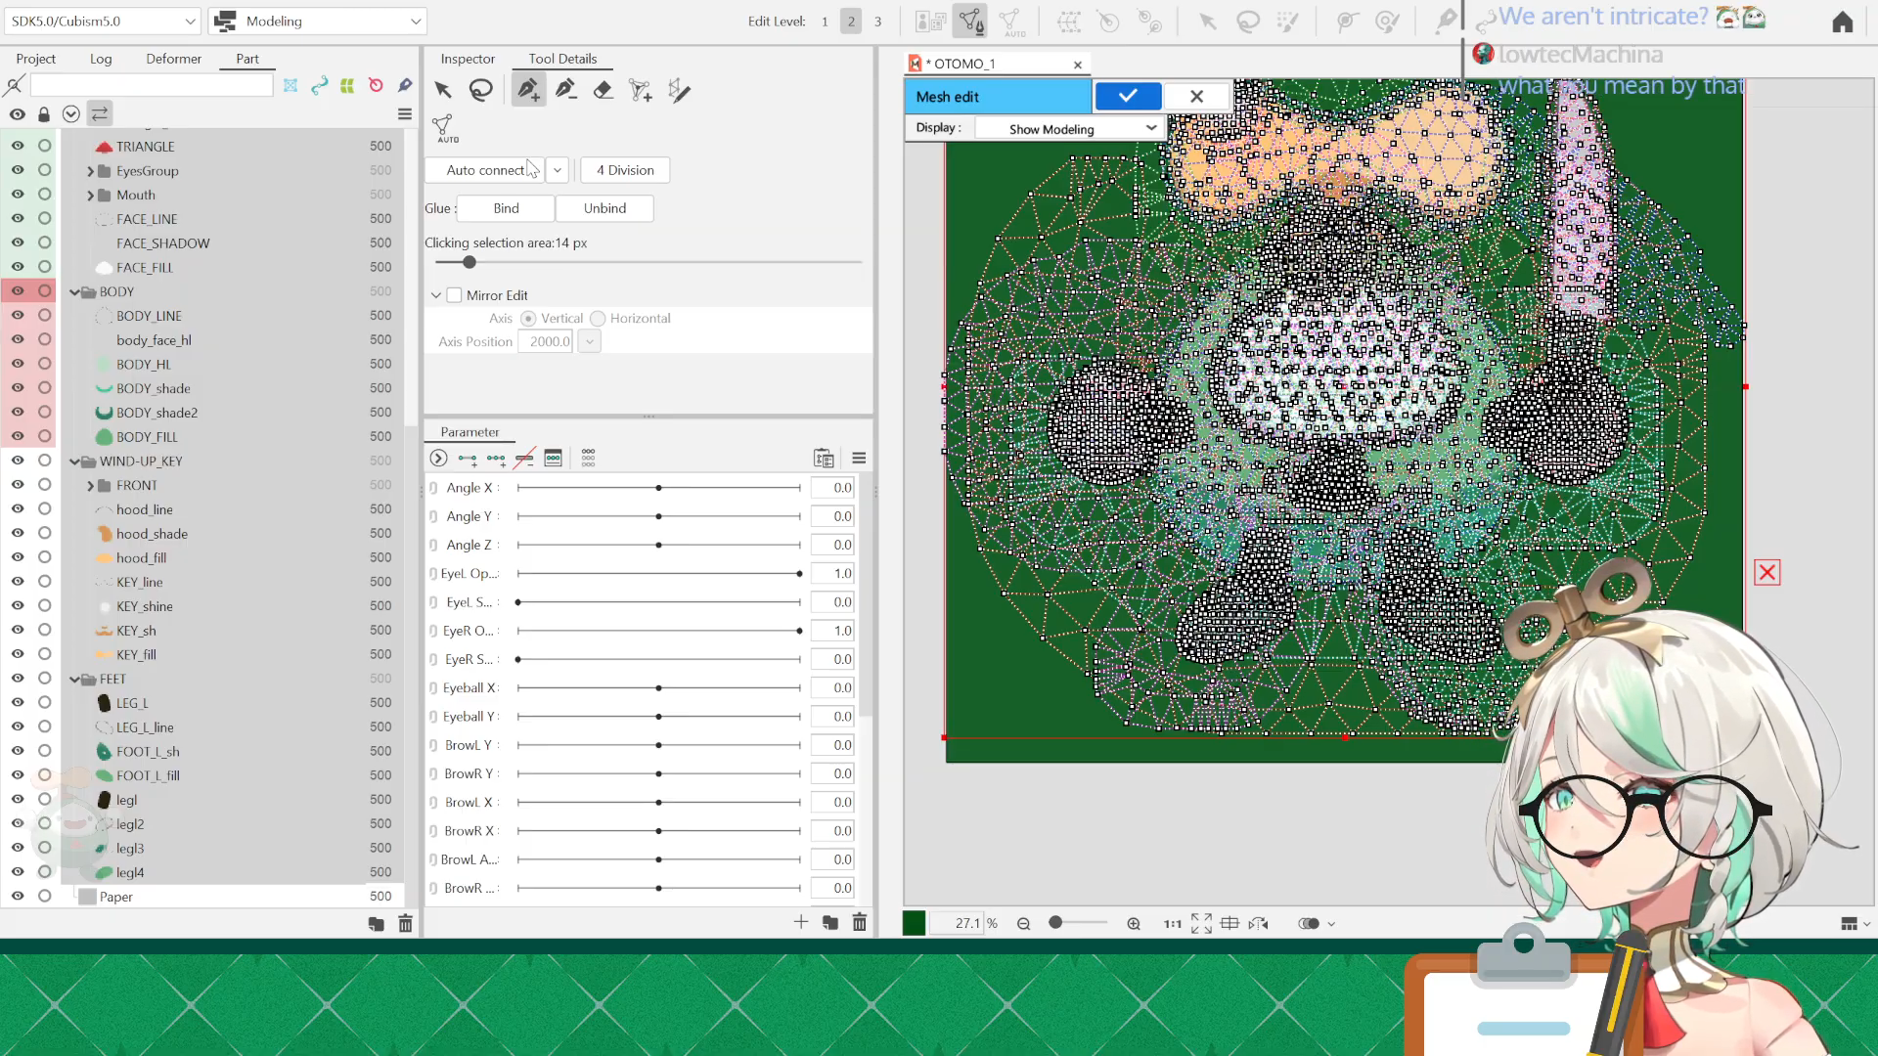Switch to the Deformer tab
Image resolution: width=1878 pixels, height=1056 pixels.
173,59
